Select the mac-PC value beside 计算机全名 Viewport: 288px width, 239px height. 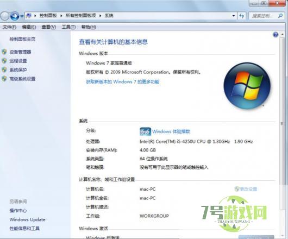[147, 198]
